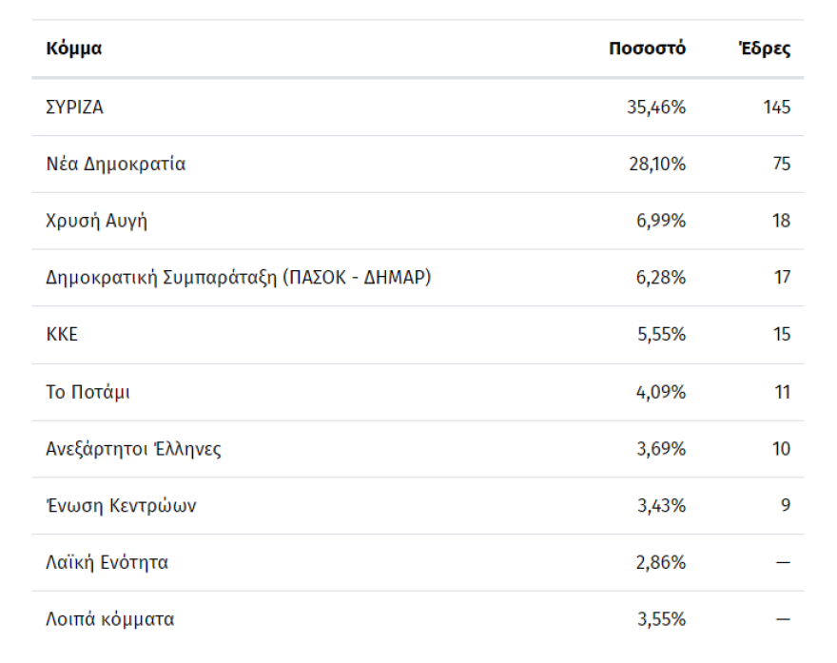
Task: Click the Κόμμα column header
Action: (x=74, y=49)
